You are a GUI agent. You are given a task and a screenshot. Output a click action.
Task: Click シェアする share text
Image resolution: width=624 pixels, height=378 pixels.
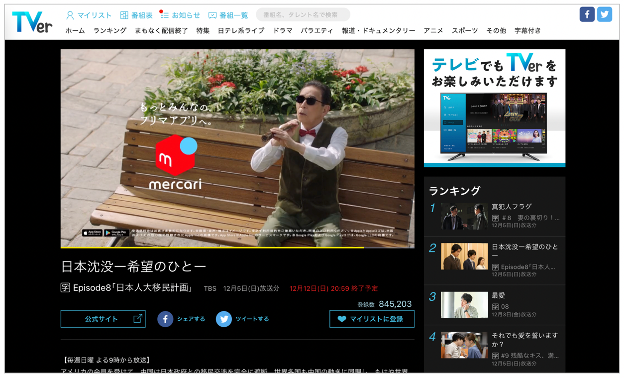tap(191, 319)
